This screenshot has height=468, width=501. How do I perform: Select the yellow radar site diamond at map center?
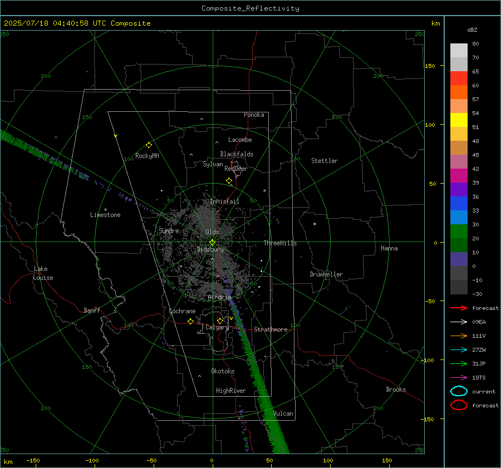click(x=213, y=243)
